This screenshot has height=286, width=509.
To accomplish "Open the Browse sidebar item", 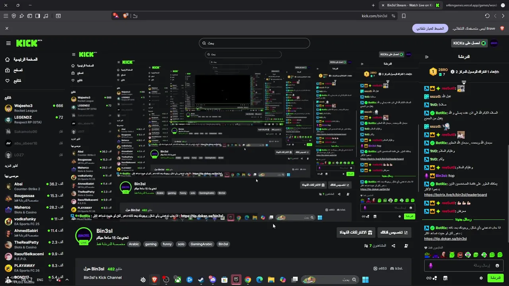I will pos(14,70).
